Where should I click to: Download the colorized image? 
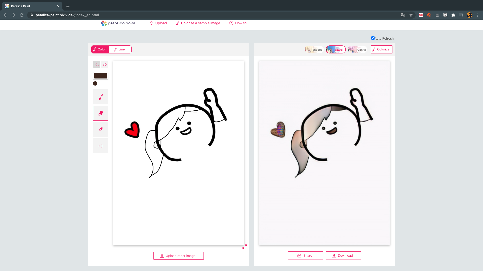(343, 255)
